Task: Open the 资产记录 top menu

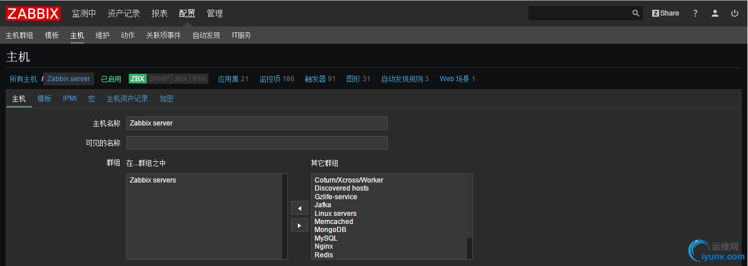Action: point(124,13)
